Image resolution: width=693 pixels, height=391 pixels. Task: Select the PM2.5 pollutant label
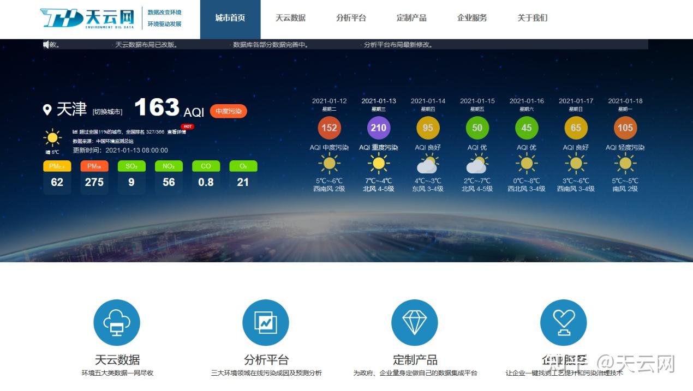(x=57, y=166)
